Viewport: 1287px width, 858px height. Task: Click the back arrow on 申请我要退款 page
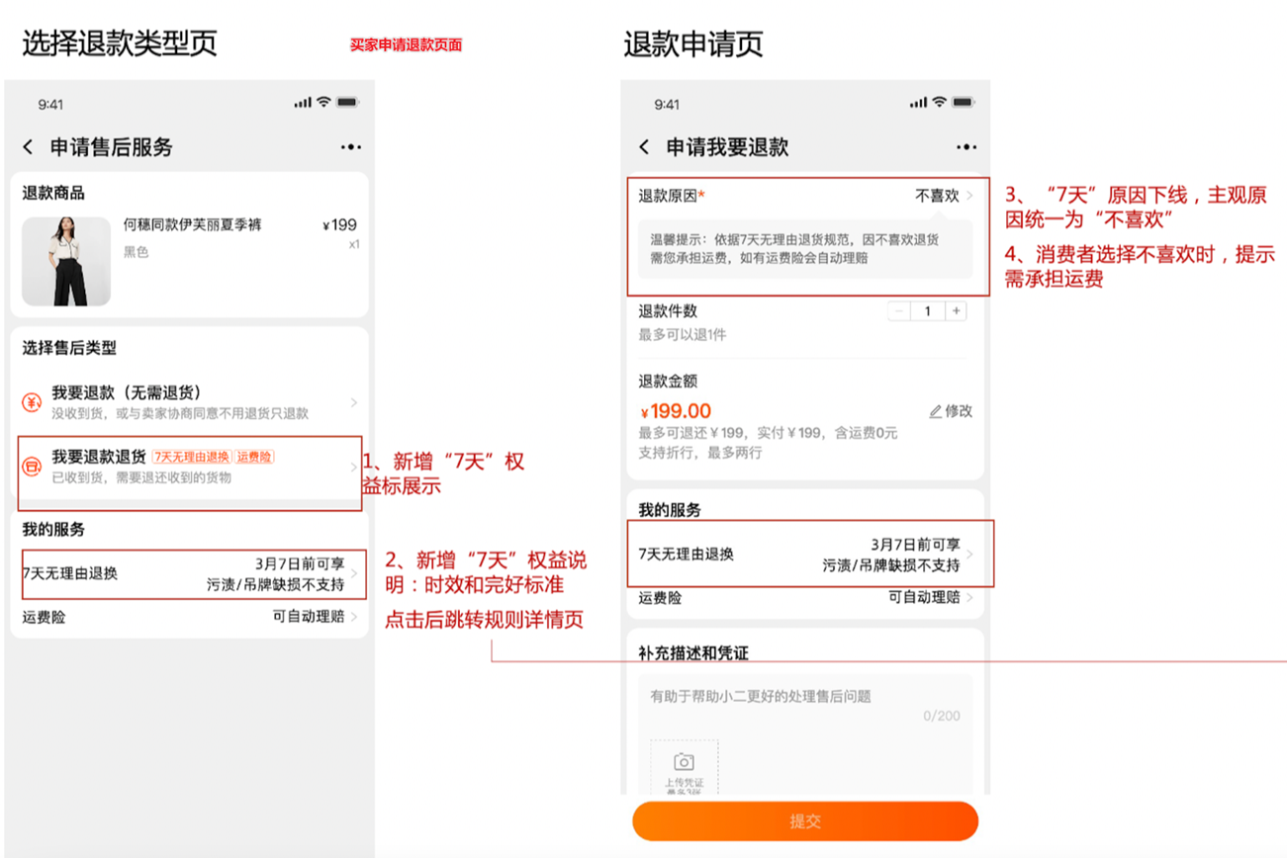[642, 145]
